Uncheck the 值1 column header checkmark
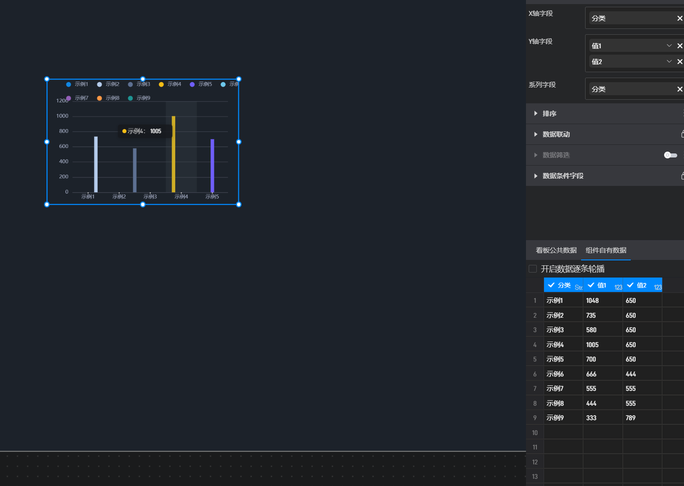Screen dimensions: 684x486 [591, 285]
